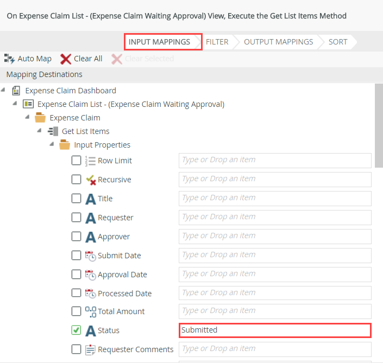The width and height of the screenshot is (383, 363).
Task: Collapse the Expense Claim Dashboard node
Action: tap(3, 90)
